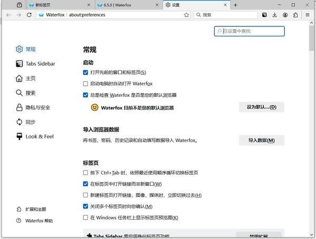Open the sidebar toggle icon in toolbar
This screenshot has height=239, width=316.
[x=264, y=15]
